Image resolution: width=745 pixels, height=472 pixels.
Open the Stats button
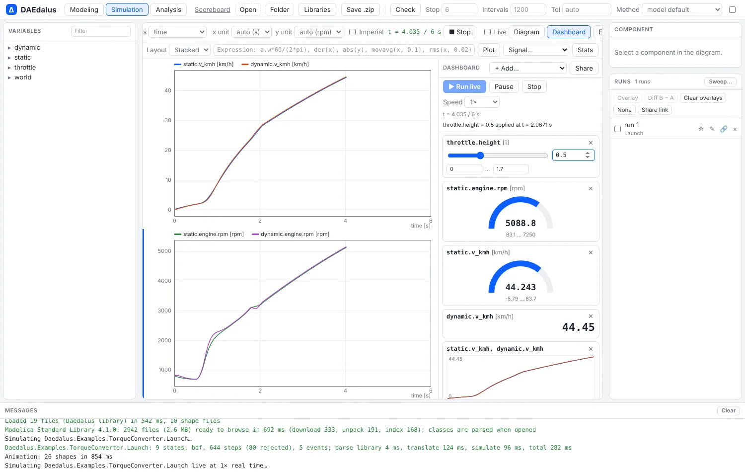585,50
